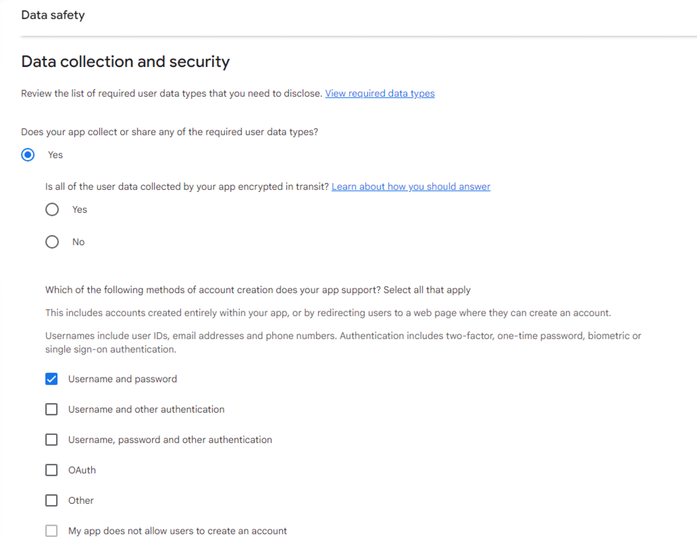Screen dimensions: 697x539
Task: Select Yes for data encrypted in transit
Action: (52, 210)
